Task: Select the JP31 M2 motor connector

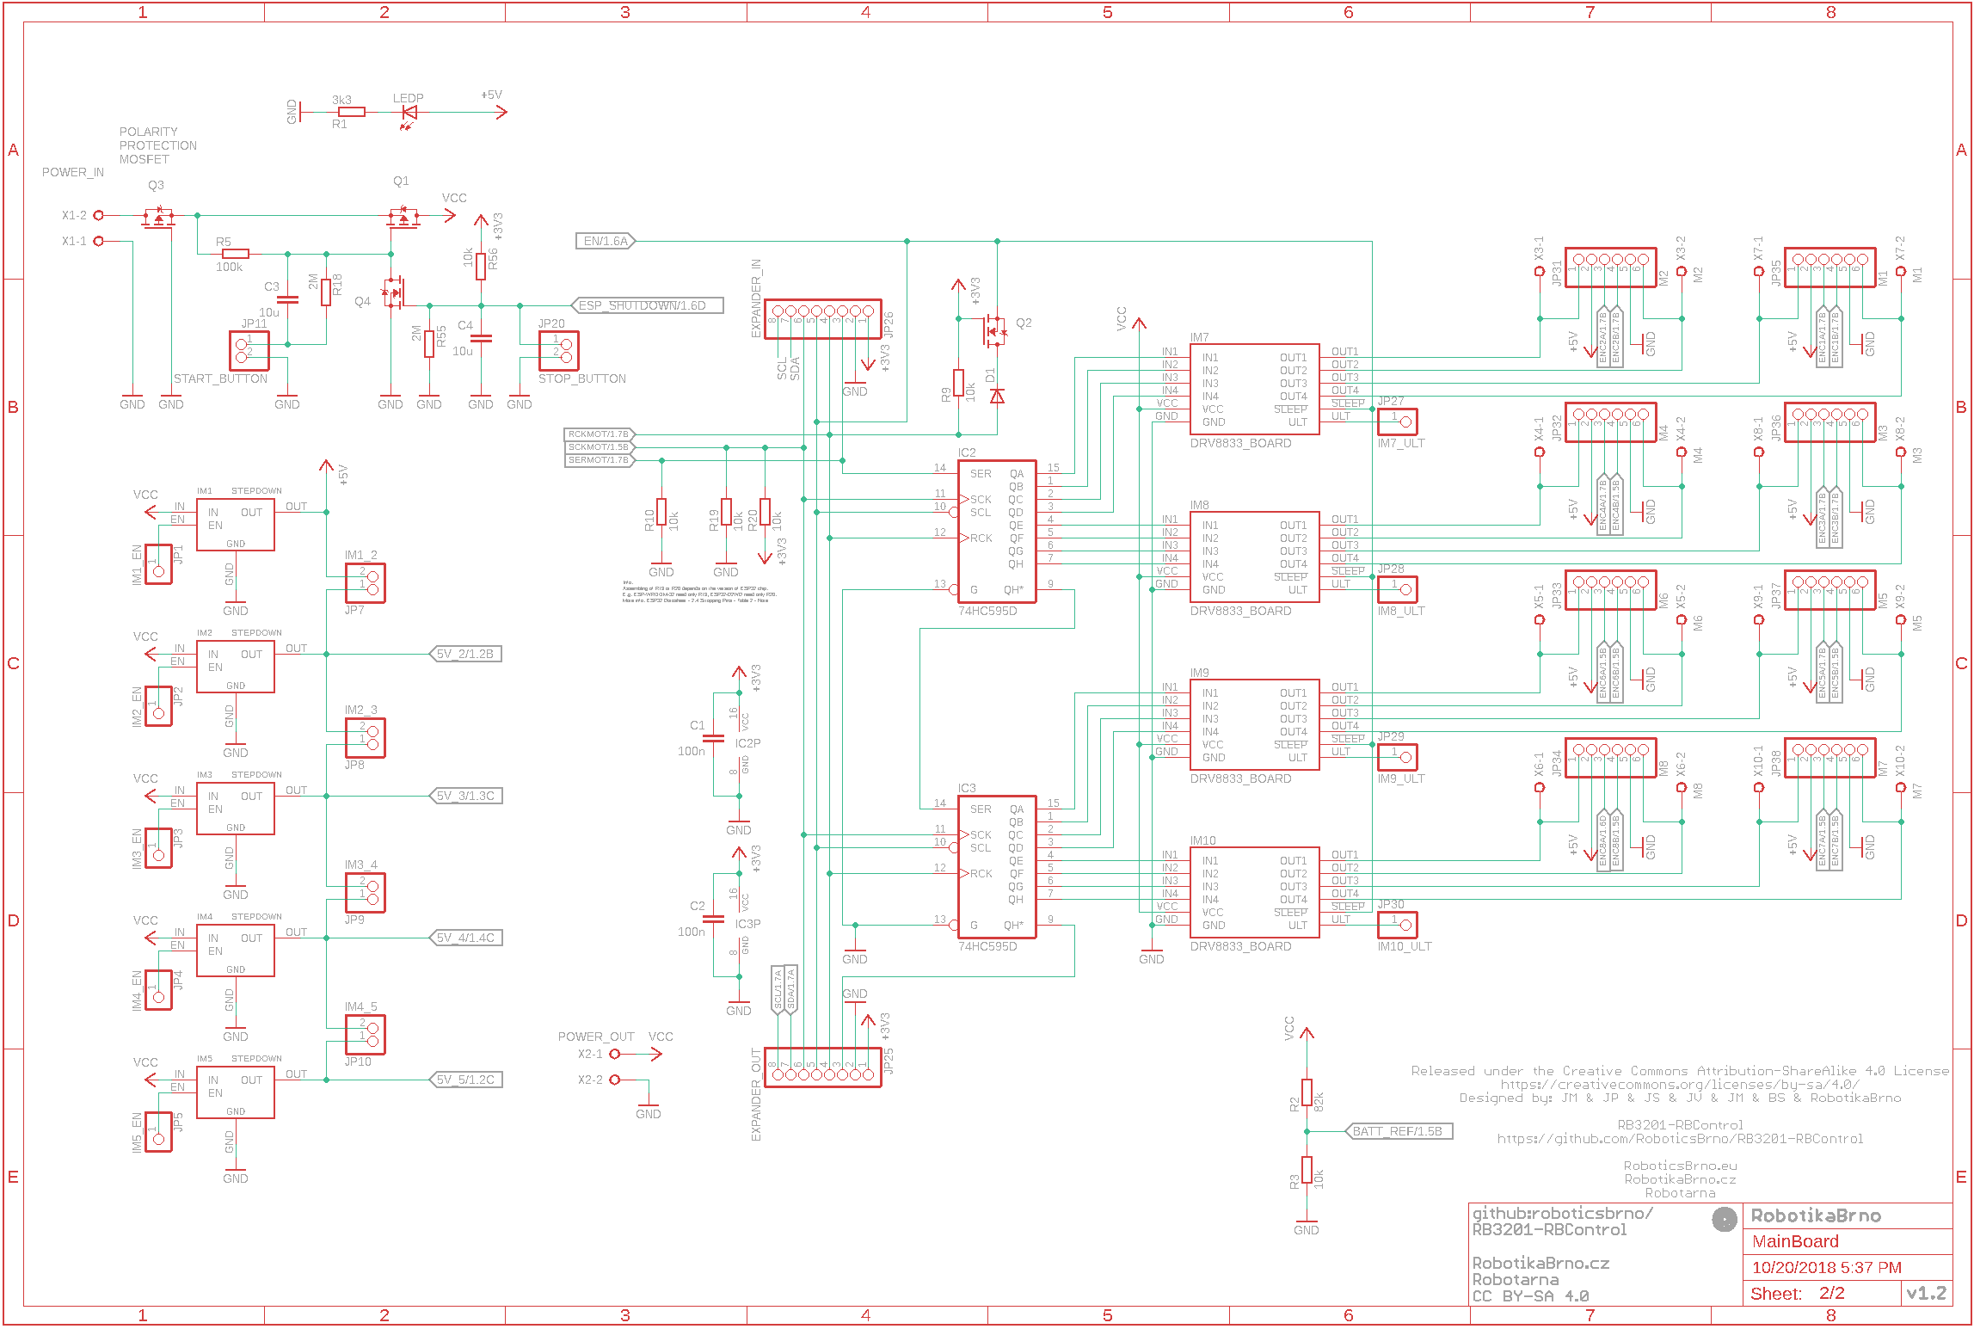Action: click(x=1610, y=268)
